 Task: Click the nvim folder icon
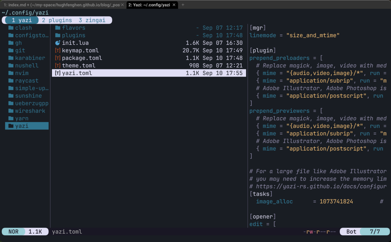coord(11,73)
